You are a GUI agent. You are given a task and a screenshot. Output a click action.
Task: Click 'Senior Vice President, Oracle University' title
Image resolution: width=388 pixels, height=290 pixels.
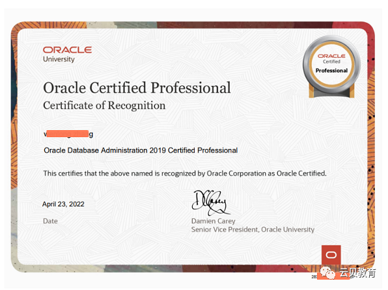point(253,230)
